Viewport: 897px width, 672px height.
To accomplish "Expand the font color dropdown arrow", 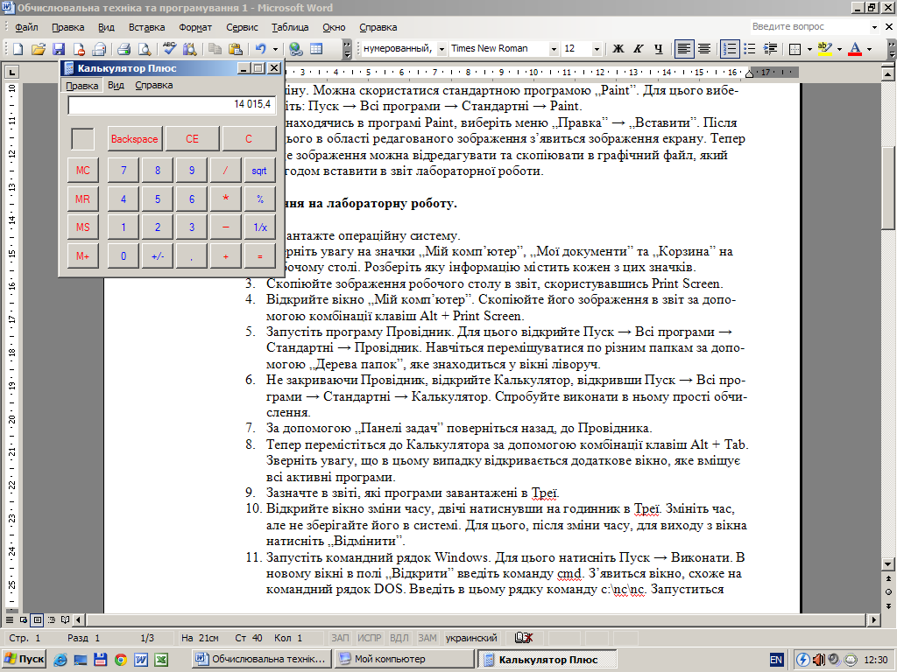I will pyautogui.click(x=870, y=49).
